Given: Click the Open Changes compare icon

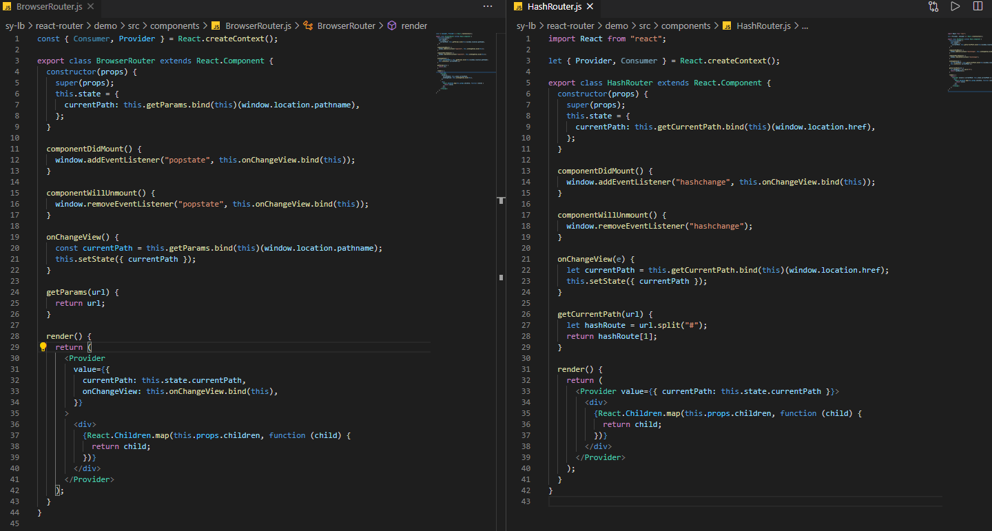Looking at the screenshot, I should coord(933,6).
